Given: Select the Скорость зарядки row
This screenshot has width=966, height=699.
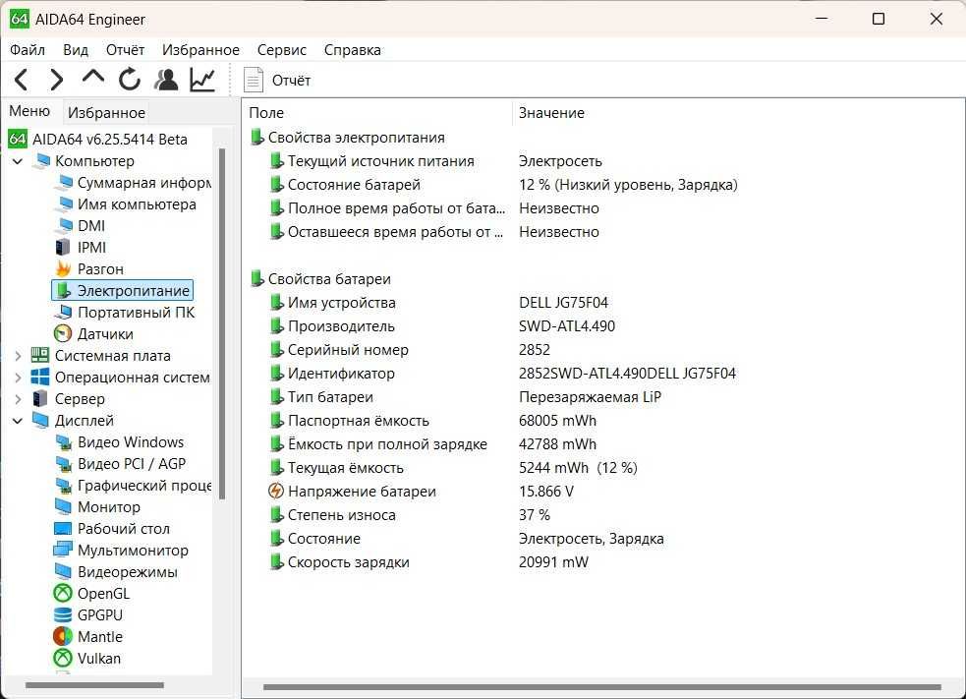Looking at the screenshot, I should point(428,562).
